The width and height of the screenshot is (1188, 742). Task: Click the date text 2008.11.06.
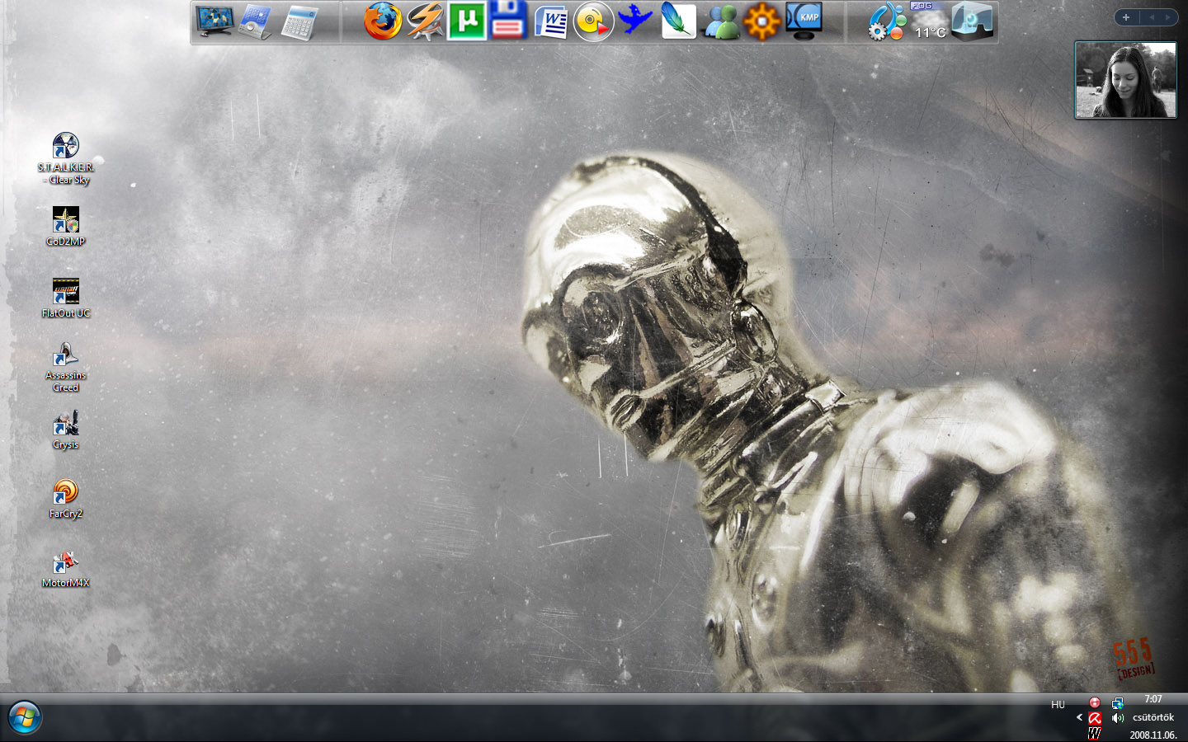1153,735
